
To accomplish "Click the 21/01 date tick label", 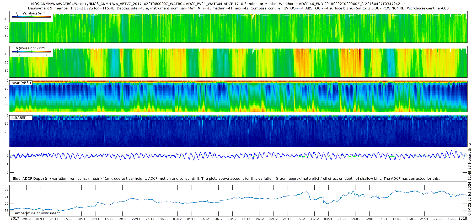I will tap(411, 219).
